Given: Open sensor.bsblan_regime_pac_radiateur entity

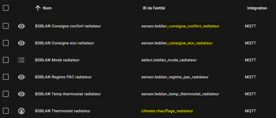Looking at the screenshot, I should (175, 77).
